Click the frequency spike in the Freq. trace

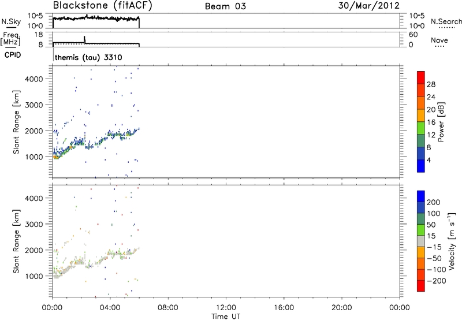click(x=84, y=39)
